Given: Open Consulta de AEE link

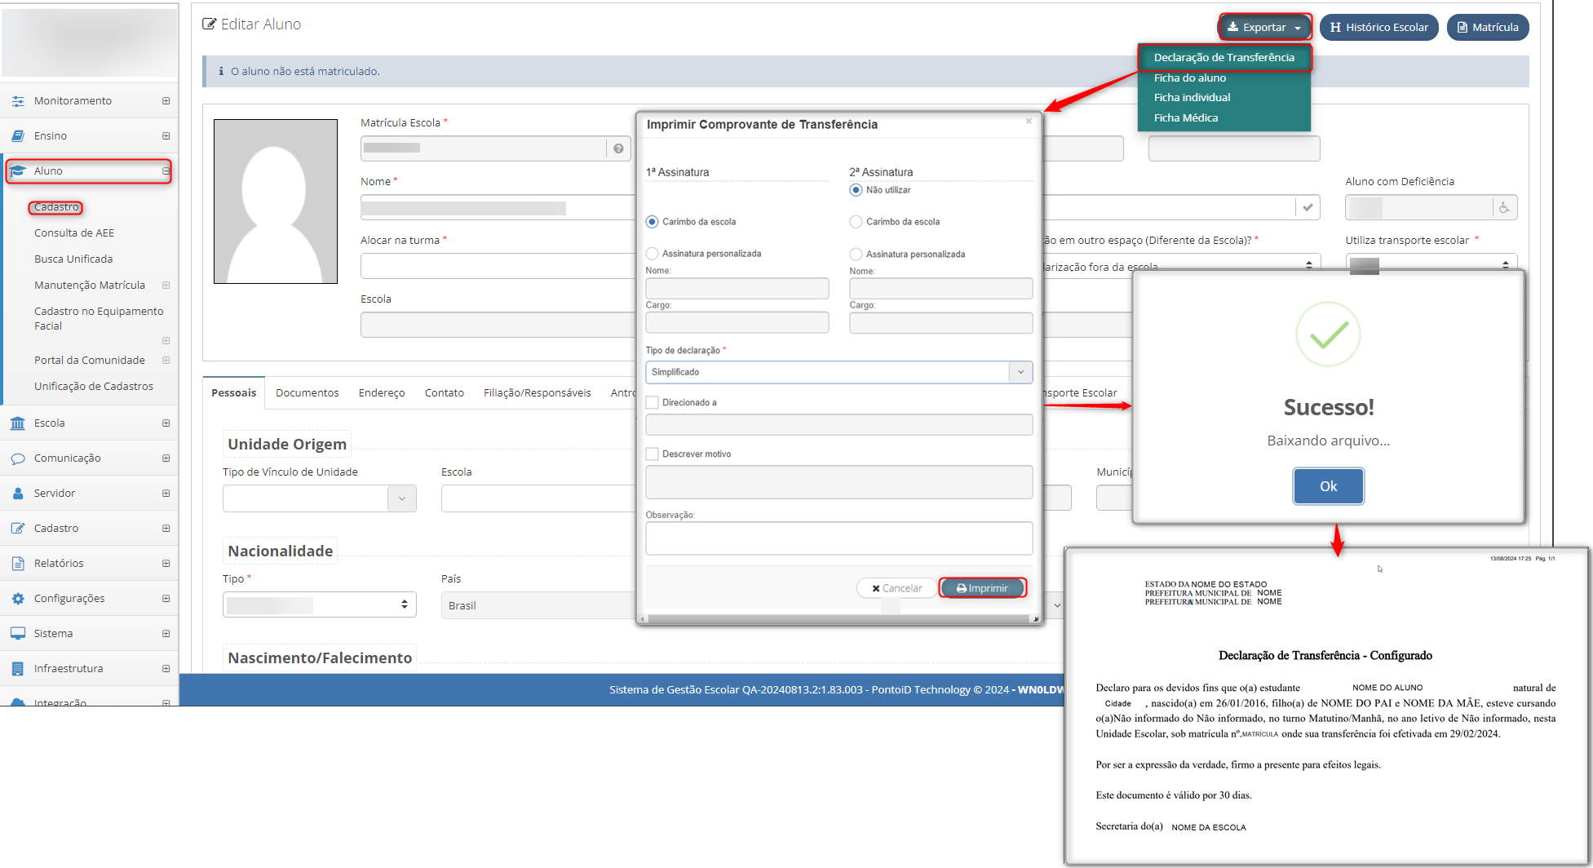Looking at the screenshot, I should [74, 233].
